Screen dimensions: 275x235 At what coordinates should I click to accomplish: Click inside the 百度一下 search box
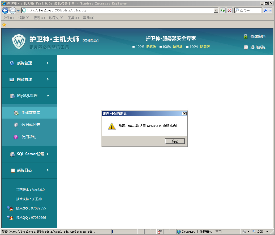[248, 10]
